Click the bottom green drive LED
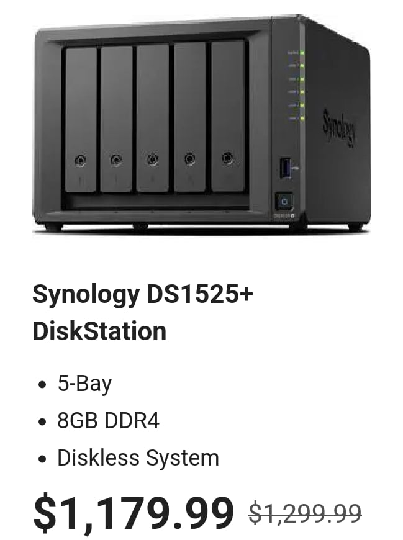 point(302,119)
